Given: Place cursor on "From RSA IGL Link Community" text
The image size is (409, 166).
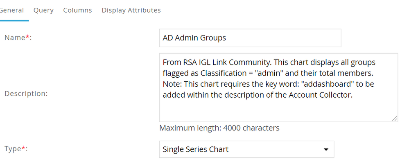Looking at the screenshot, I should 208,63.
